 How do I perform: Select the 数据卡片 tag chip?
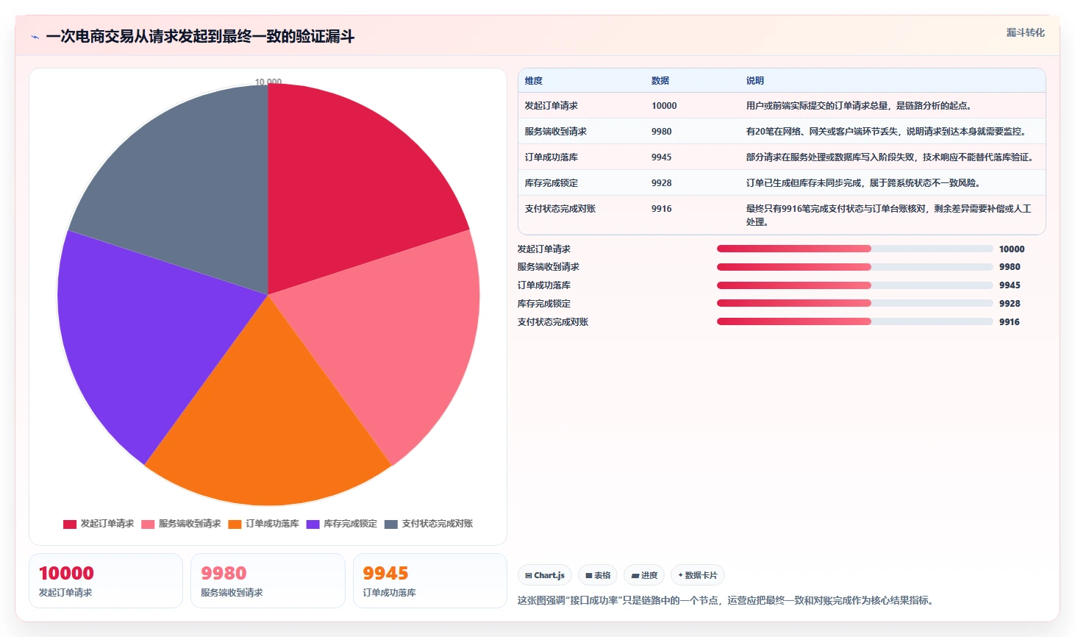pyautogui.click(x=698, y=575)
